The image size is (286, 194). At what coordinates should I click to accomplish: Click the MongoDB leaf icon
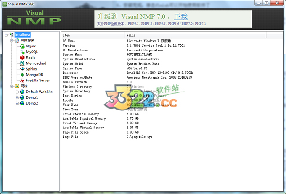[22, 75]
